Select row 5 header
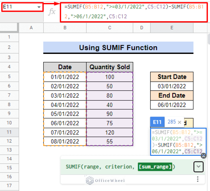Viewport: 210px width, 191px height. click(x=9, y=77)
